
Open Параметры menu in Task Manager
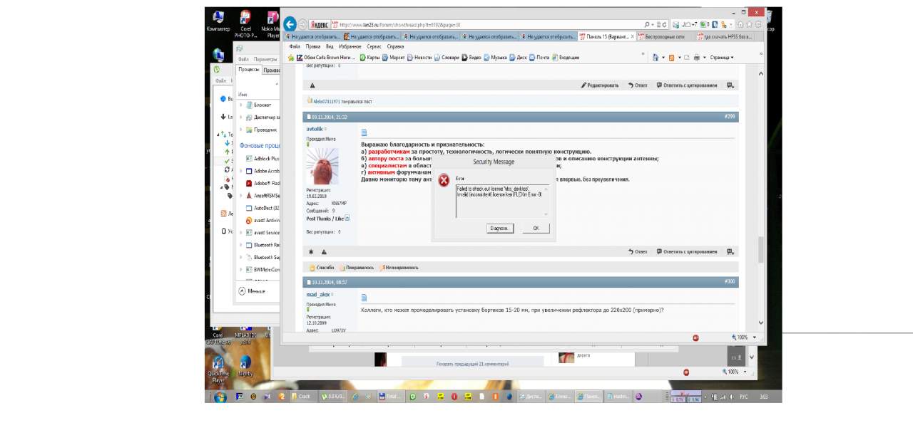click(265, 59)
